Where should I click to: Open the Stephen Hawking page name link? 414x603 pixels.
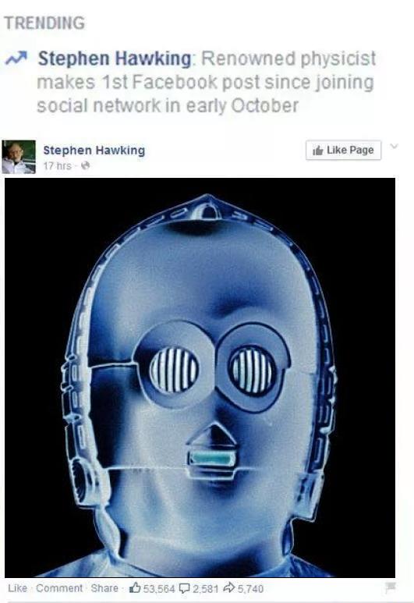click(x=94, y=150)
